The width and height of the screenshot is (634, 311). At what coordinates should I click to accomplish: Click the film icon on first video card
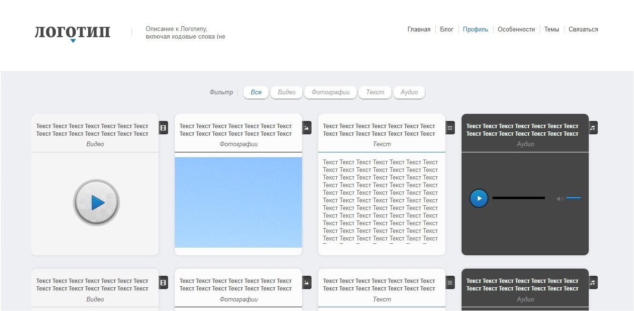click(163, 128)
